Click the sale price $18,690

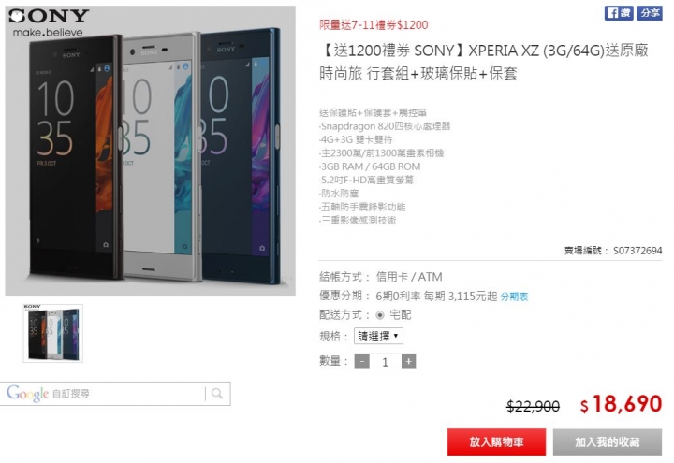621,404
